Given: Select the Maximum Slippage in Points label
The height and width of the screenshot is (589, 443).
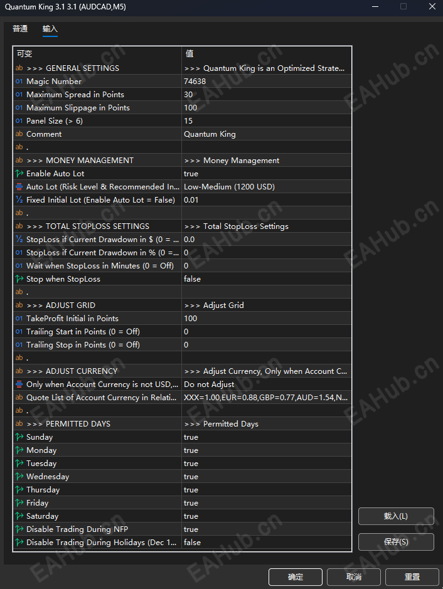Looking at the screenshot, I should [78, 108].
